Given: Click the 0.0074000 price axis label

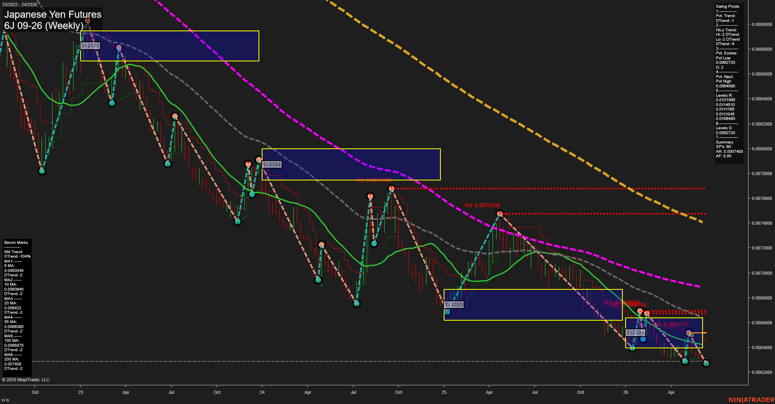Looking at the screenshot, I should click(x=762, y=223).
